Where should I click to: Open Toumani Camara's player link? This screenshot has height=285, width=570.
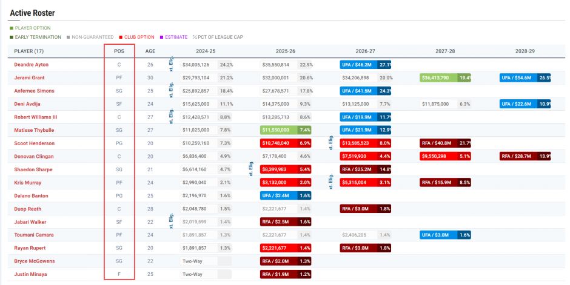click(x=34, y=235)
